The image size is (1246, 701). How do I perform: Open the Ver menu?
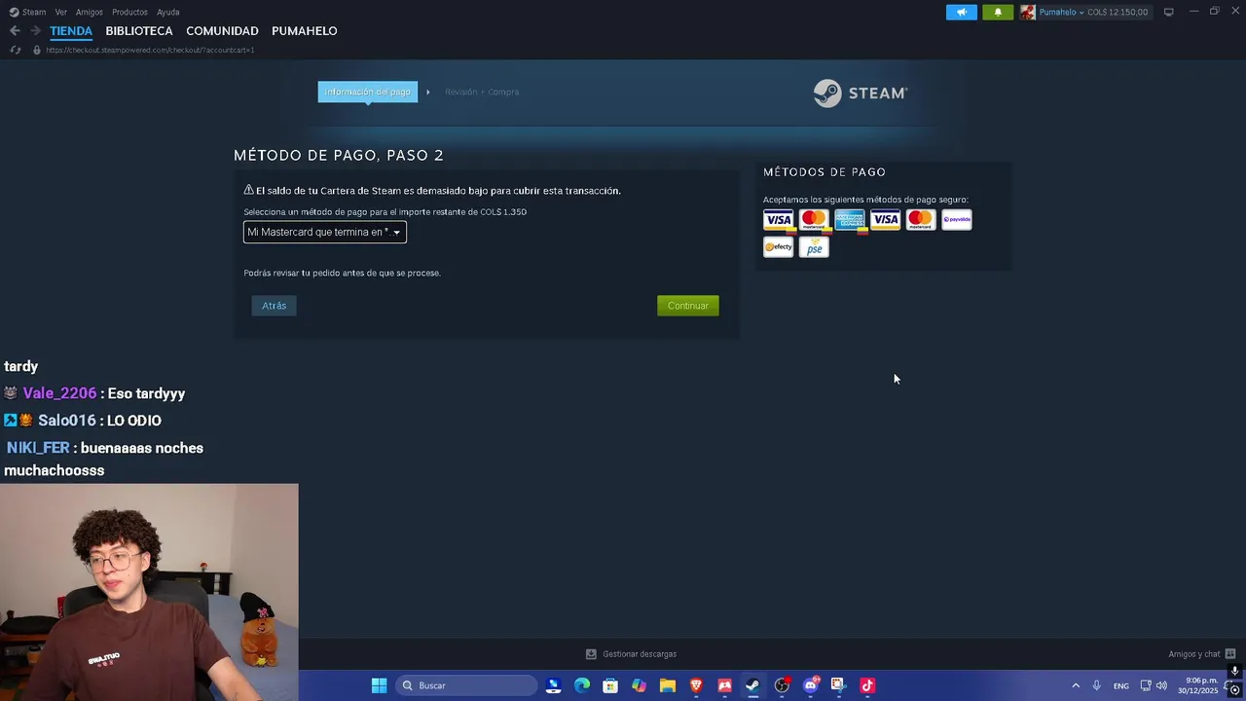tap(61, 12)
